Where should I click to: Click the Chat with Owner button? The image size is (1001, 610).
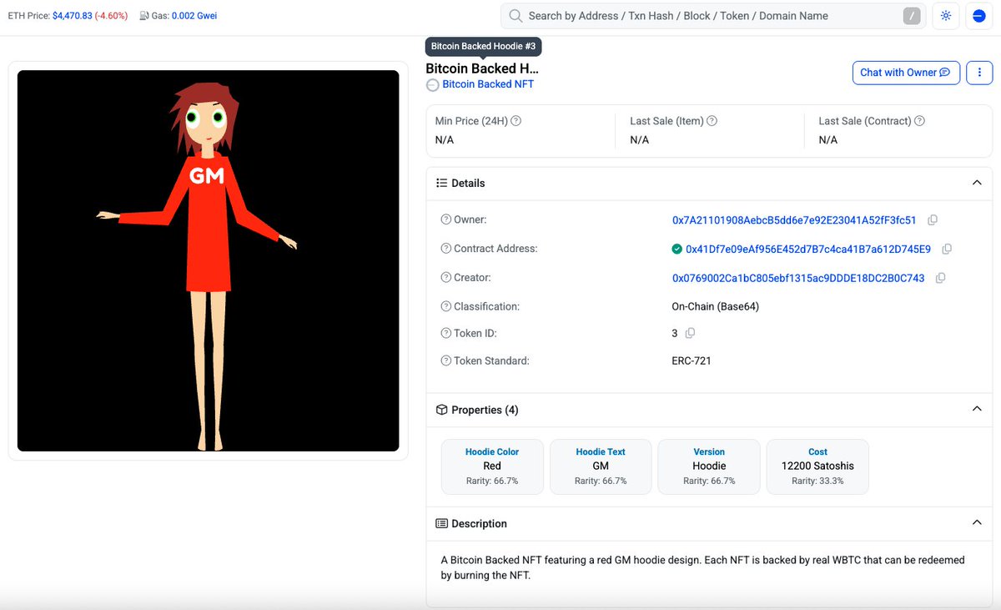(906, 73)
